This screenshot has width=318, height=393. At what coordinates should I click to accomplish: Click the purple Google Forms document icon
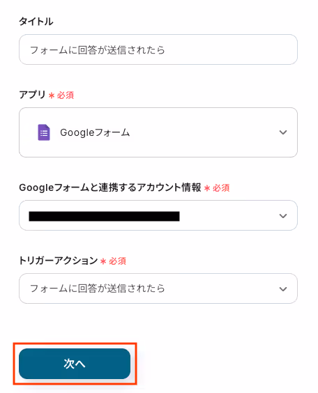(44, 132)
